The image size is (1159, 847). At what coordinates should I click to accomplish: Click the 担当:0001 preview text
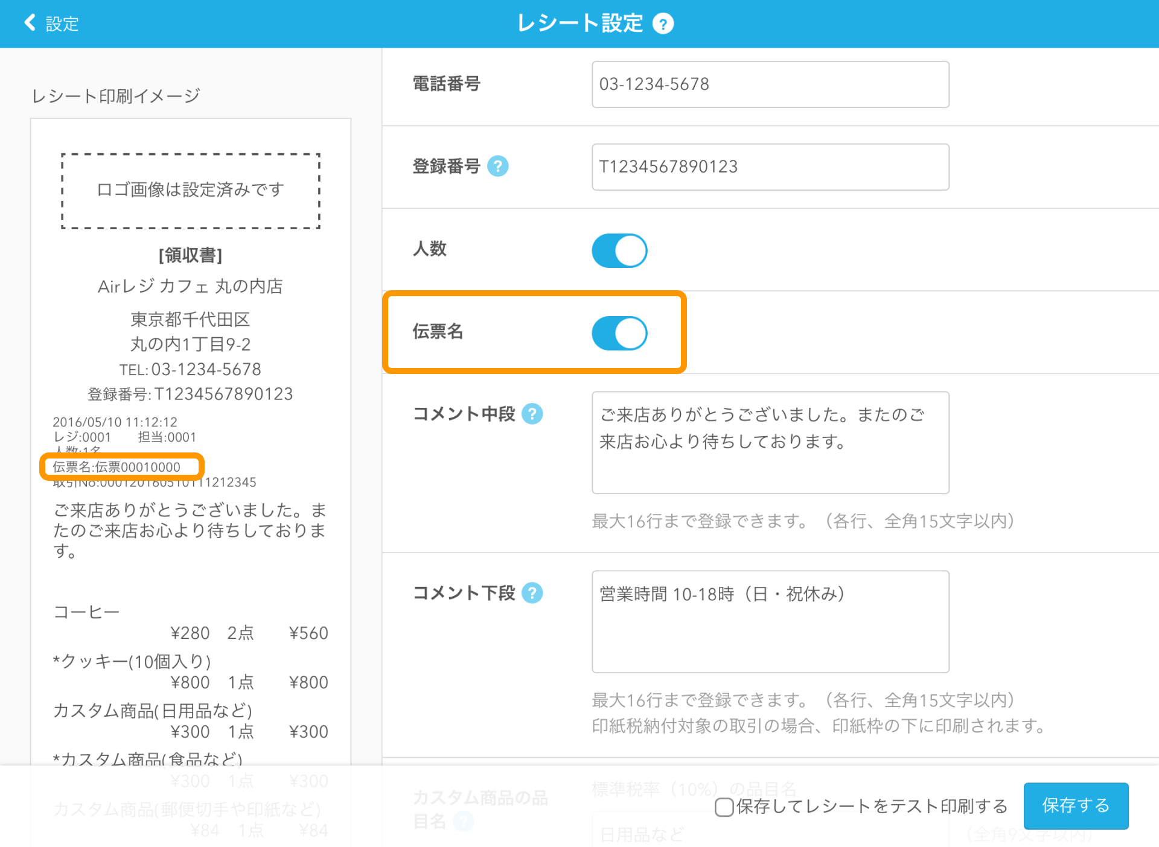click(167, 437)
